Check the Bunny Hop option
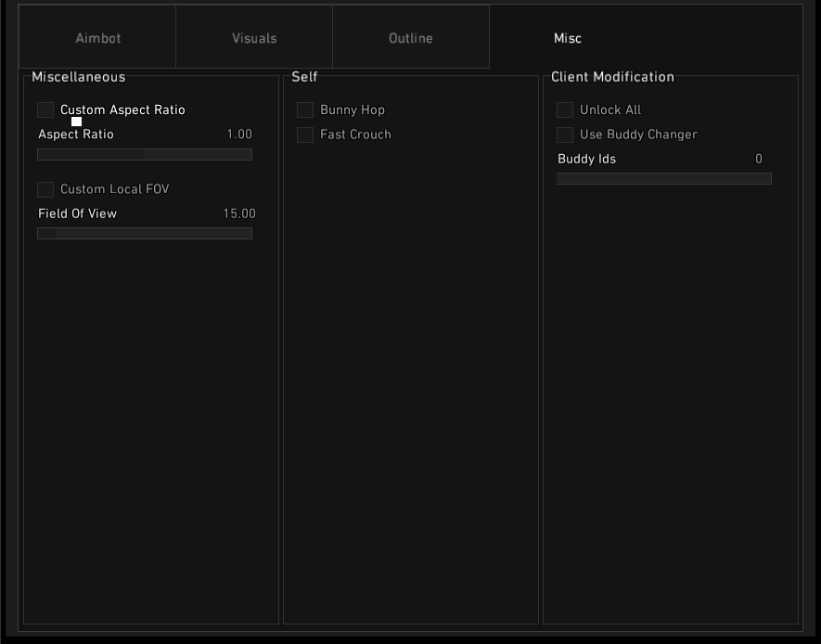Image resolution: width=821 pixels, height=644 pixels. pyautogui.click(x=305, y=110)
